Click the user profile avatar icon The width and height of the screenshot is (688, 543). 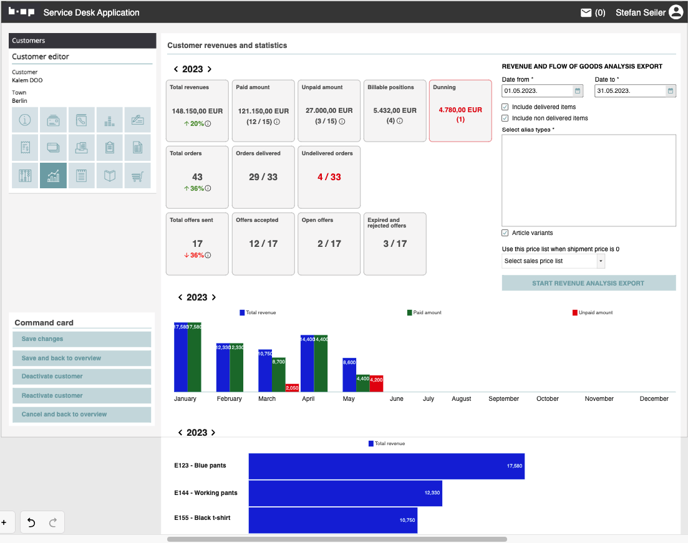pos(676,12)
